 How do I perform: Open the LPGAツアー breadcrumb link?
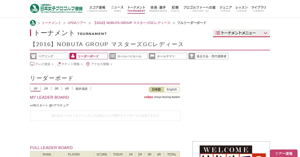[x=77, y=23]
